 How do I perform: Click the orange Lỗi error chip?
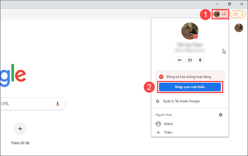[x=236, y=14]
